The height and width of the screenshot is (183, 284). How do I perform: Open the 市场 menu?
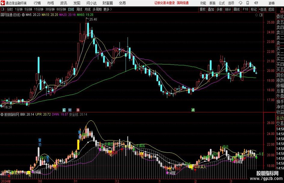click(50, 3)
